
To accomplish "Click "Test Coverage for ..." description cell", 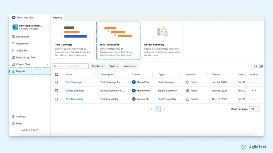I will pos(112,82).
